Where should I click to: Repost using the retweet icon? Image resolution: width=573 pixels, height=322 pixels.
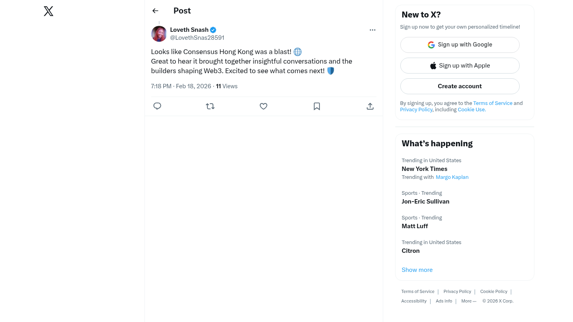pos(210,106)
